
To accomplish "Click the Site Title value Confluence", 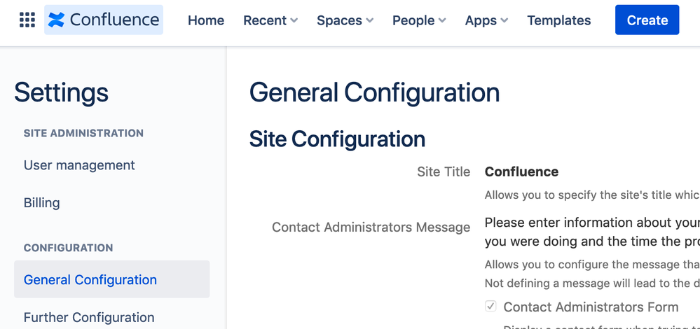I will (x=521, y=171).
